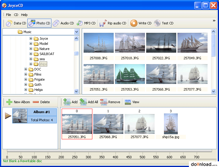Select green-sailed ship 257053.JPG

pyautogui.click(x=130, y=74)
